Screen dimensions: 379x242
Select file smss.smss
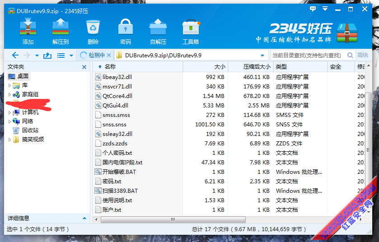click(x=116, y=115)
